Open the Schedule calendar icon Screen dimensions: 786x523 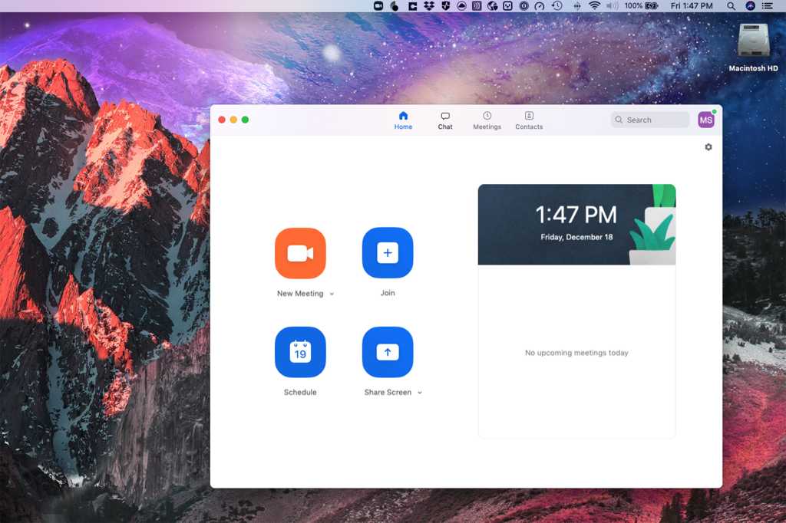click(x=300, y=352)
